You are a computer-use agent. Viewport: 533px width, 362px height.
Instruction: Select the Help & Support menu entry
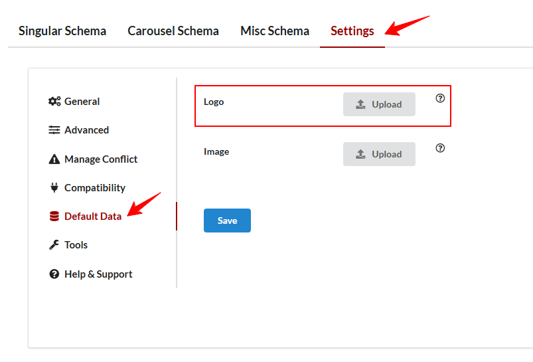pyautogui.click(x=90, y=274)
